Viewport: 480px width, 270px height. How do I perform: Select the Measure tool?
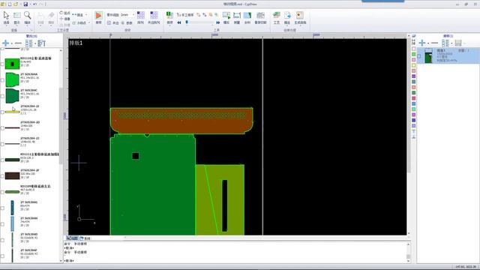click(x=237, y=17)
